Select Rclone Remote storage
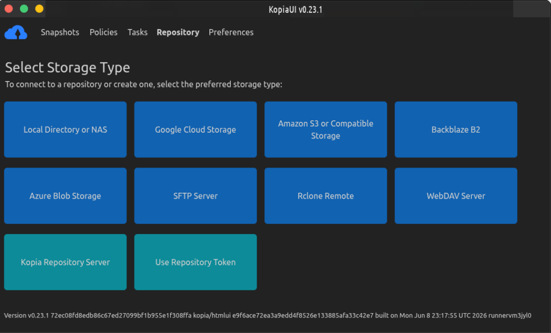 coord(326,196)
